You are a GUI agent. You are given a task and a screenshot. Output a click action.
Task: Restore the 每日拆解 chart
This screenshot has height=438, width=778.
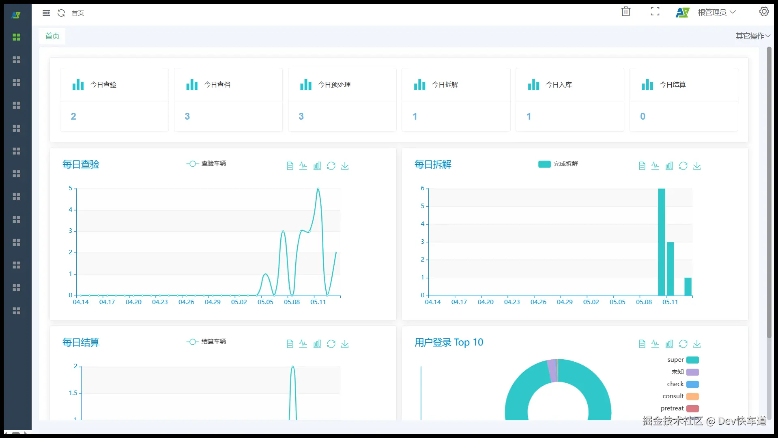(x=683, y=166)
